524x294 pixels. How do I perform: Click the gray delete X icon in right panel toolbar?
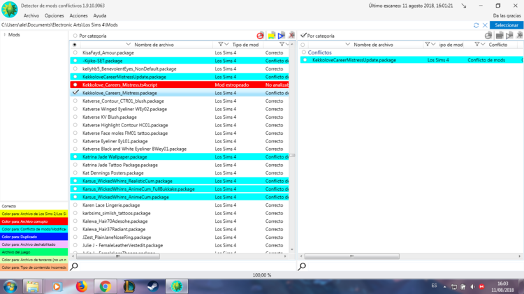coord(520,35)
